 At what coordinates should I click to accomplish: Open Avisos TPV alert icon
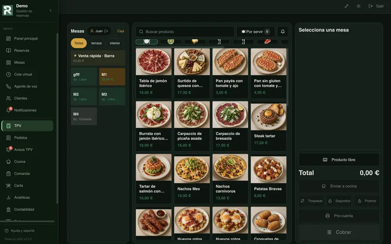[x=9, y=149]
